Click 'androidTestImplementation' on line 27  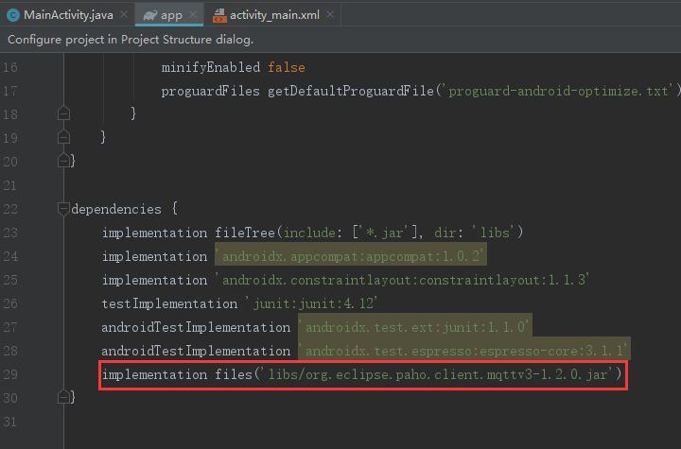click(196, 327)
